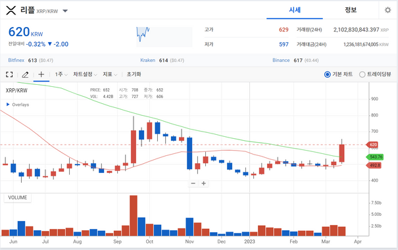
Task: Click the XRP/KRW chart title label
Action: tap(16, 91)
